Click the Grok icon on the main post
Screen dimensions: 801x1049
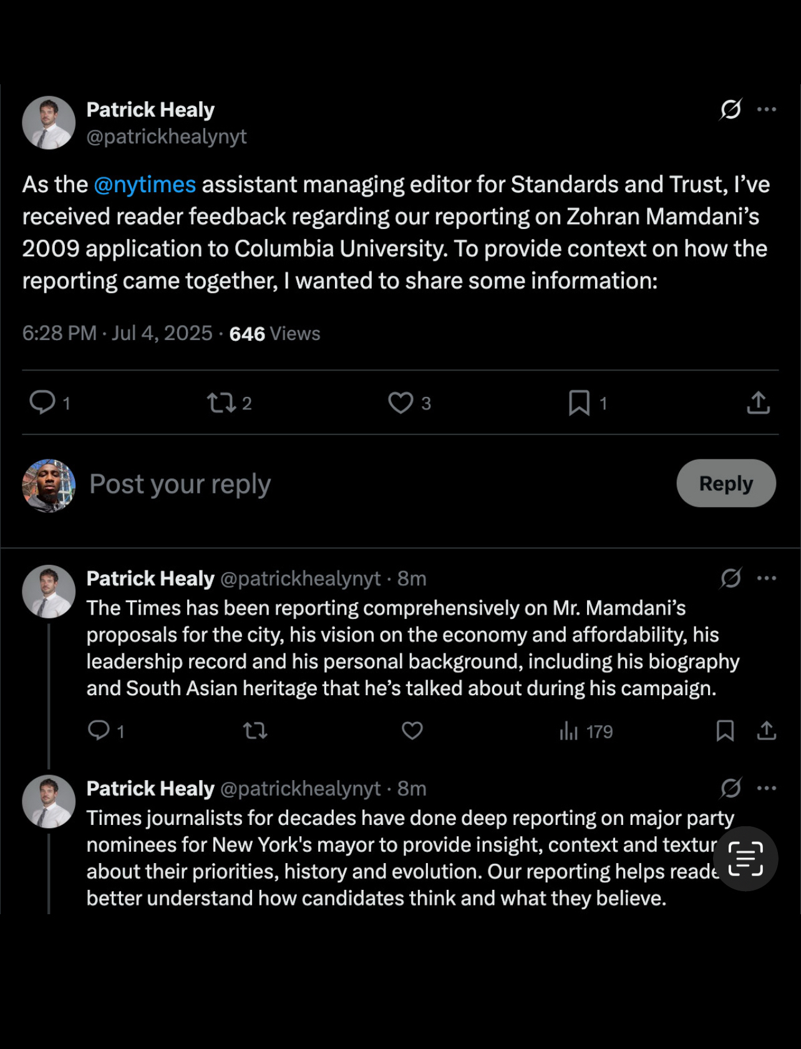[731, 109]
